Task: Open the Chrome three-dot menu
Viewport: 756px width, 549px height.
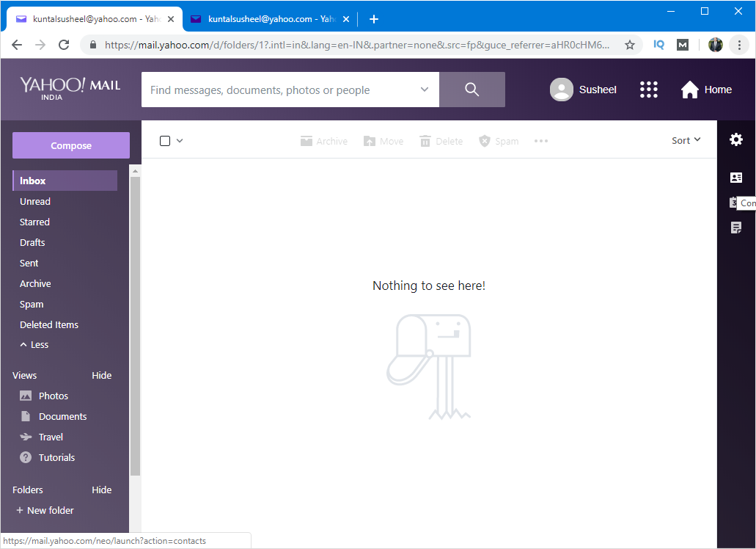Action: (x=739, y=45)
